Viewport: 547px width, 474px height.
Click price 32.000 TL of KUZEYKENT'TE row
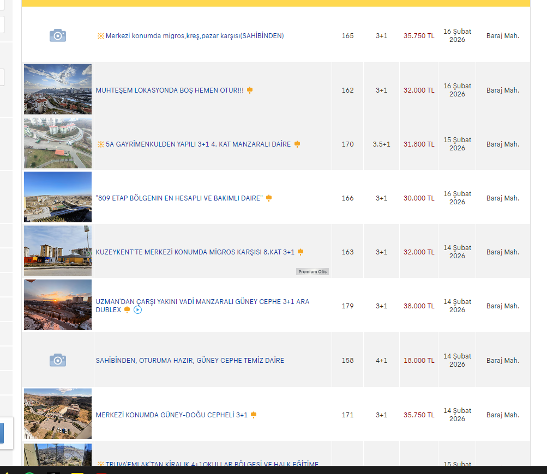click(419, 252)
